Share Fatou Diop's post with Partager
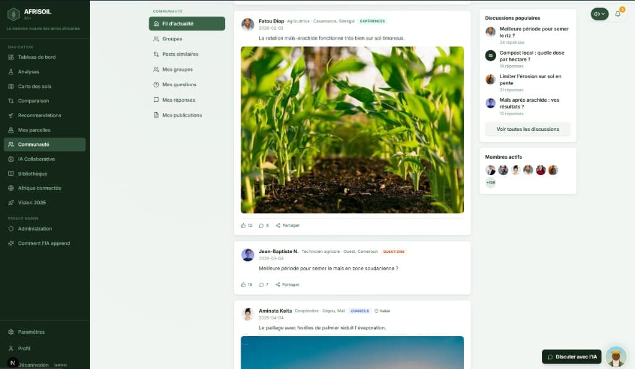This screenshot has height=369, width=635. coord(288,226)
